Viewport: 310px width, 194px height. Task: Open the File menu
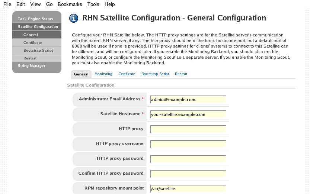pyautogui.click(x=7, y=4)
